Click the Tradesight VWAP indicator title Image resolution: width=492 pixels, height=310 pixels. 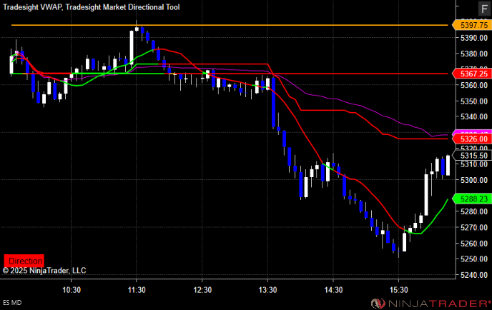[x=32, y=7]
